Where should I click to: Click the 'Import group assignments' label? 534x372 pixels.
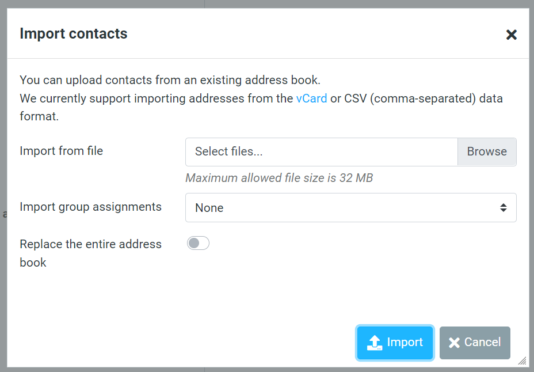(x=90, y=207)
